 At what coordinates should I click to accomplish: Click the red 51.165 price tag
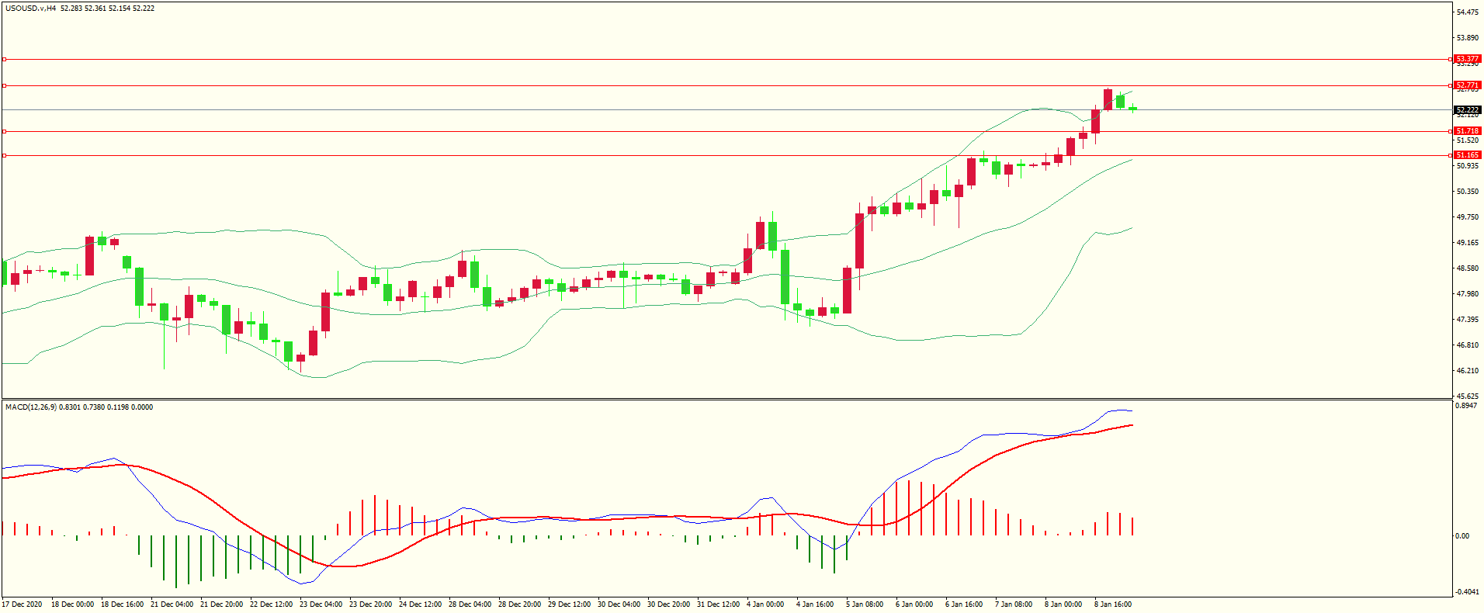[1466, 155]
